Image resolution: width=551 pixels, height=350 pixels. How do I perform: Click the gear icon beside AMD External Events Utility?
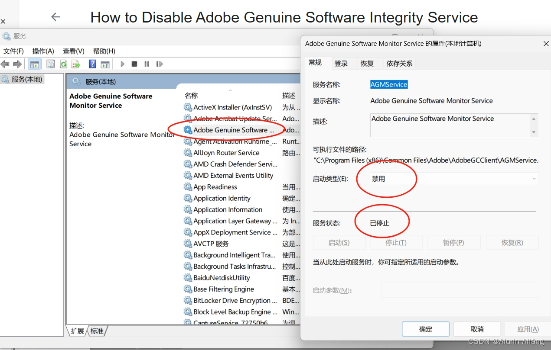tap(188, 175)
